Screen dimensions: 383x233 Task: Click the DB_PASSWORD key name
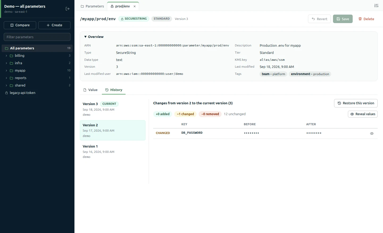point(192,133)
